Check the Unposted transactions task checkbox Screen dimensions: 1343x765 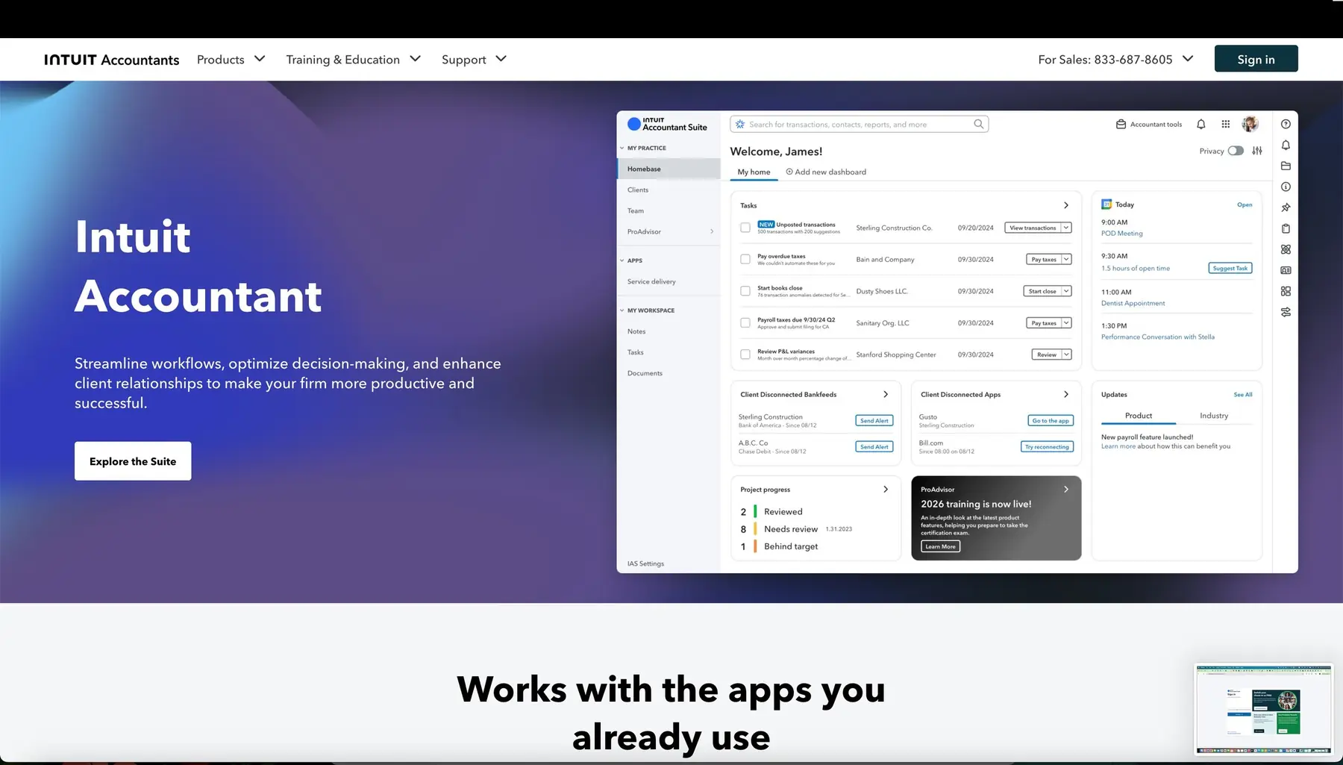[745, 228]
